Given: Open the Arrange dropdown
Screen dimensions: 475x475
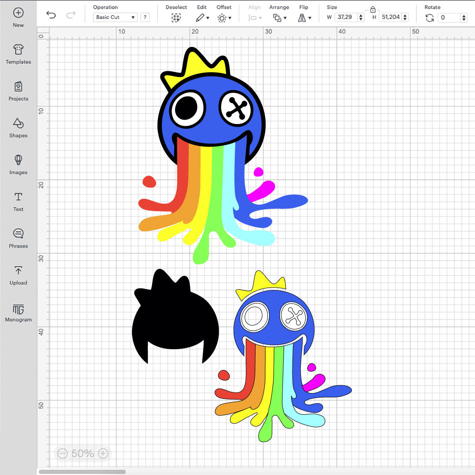Looking at the screenshot, I should point(280,18).
